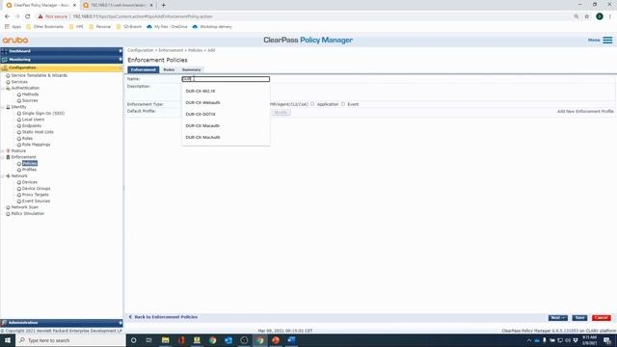This screenshot has width=617, height=347.
Task: Select the Event enforcement type radio
Action: 343,104
